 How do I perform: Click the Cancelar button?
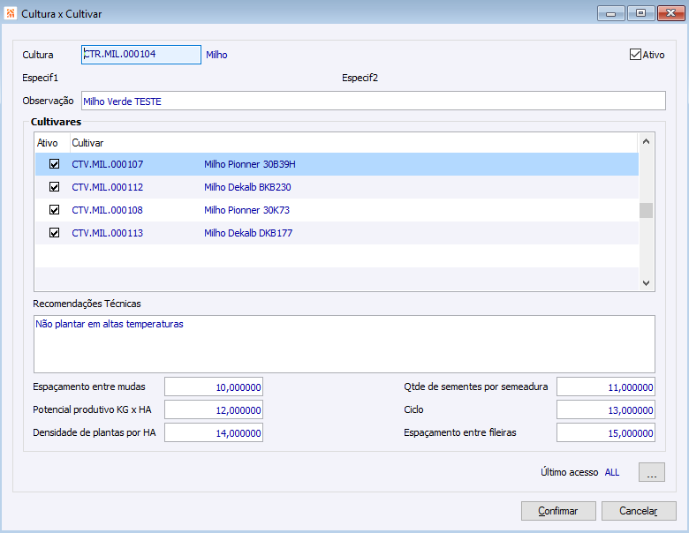point(639,511)
